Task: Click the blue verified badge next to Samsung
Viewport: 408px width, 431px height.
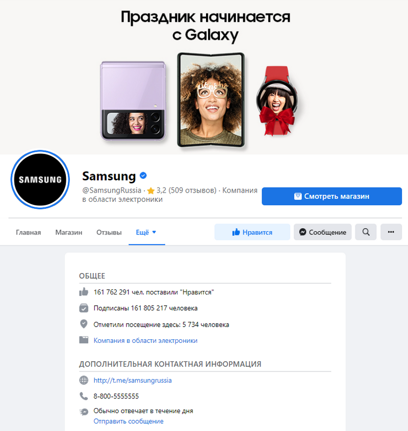Action: click(x=143, y=175)
